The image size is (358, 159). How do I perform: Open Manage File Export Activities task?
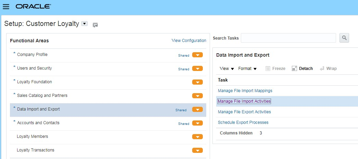(244, 112)
